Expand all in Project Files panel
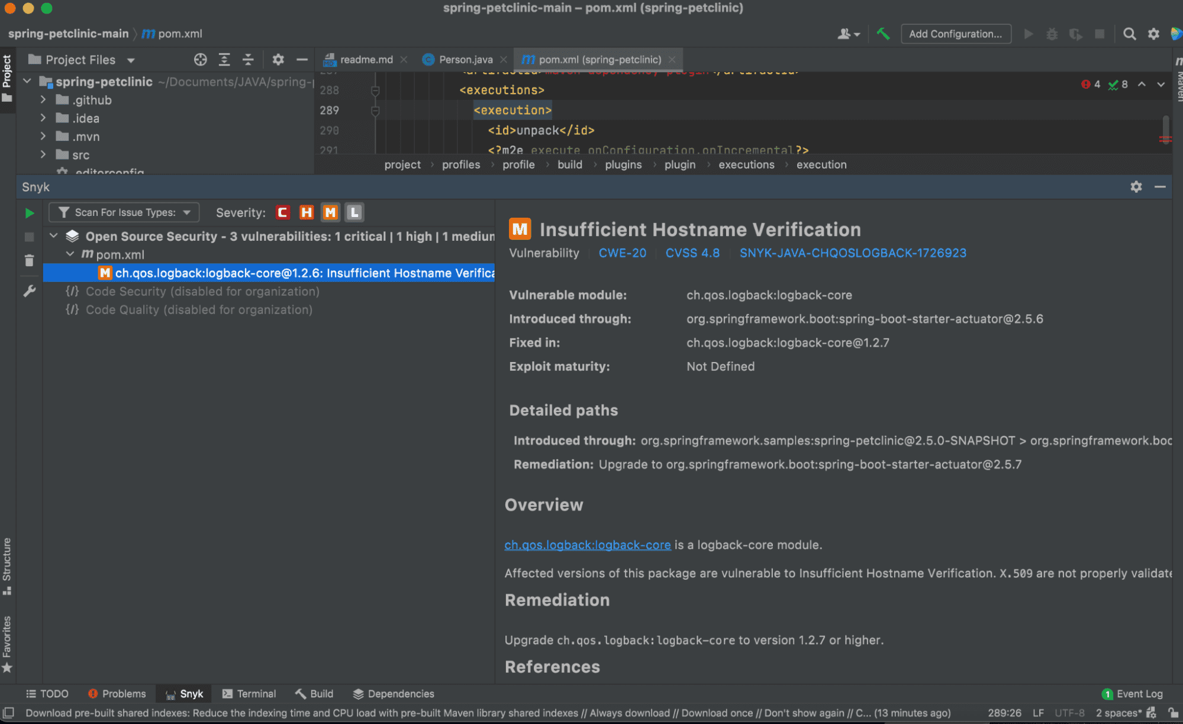Image resolution: width=1183 pixels, height=724 pixels. [224, 59]
